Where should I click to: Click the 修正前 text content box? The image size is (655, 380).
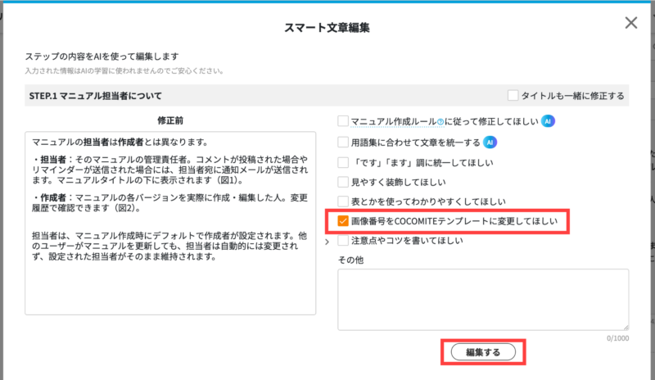pyautogui.click(x=170, y=224)
